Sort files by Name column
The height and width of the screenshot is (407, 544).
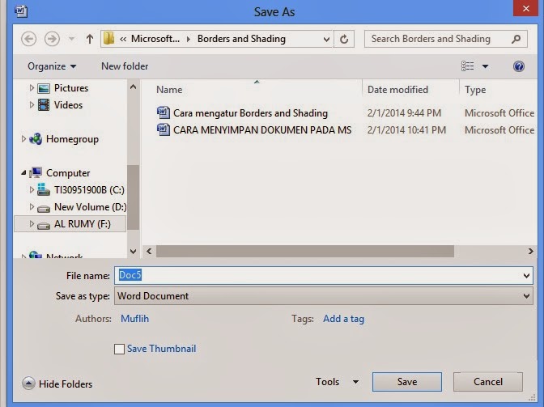[x=169, y=90]
